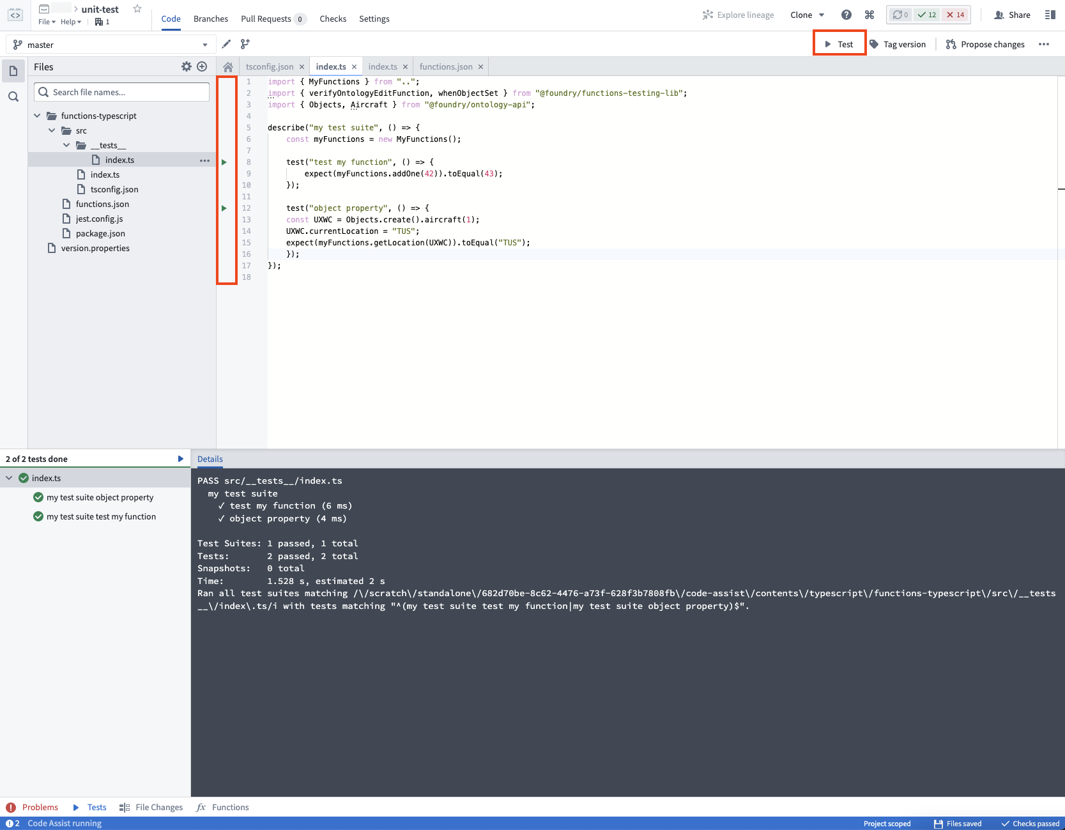Click the Share button
The image size is (1065, 830).
coord(1013,15)
